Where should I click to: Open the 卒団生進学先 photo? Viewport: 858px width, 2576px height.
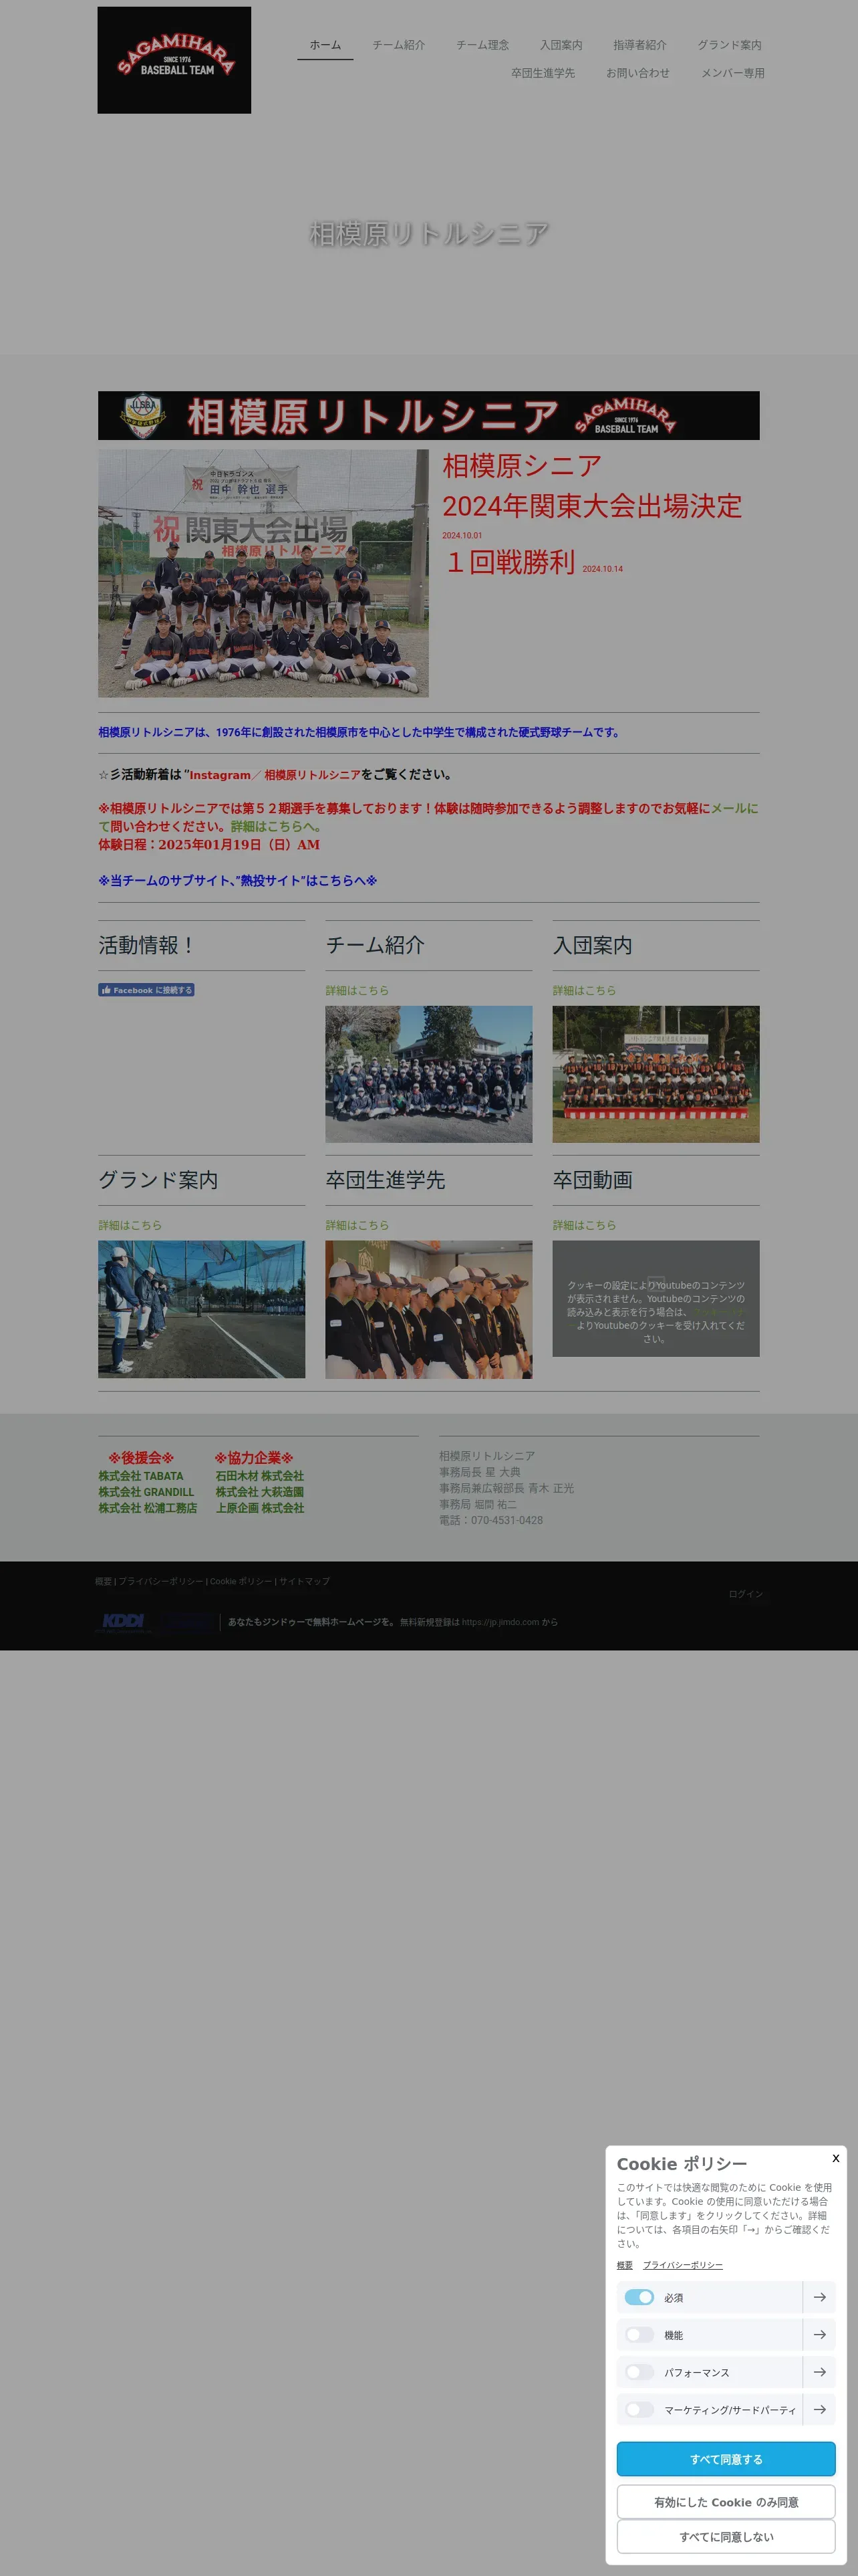coord(428,1310)
